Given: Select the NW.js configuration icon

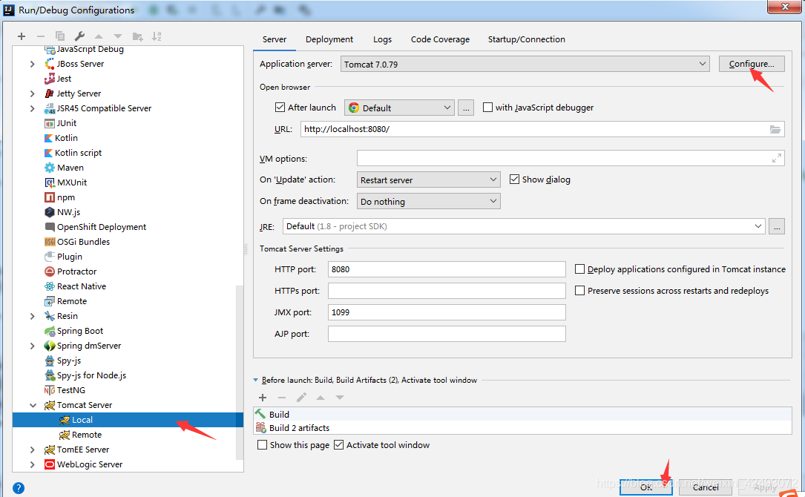Looking at the screenshot, I should 49,212.
